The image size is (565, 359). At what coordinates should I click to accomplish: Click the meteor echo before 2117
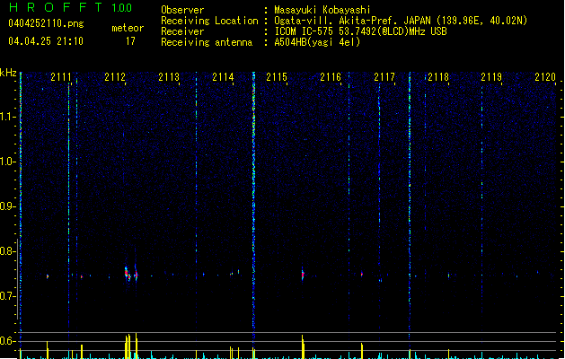click(x=362, y=274)
